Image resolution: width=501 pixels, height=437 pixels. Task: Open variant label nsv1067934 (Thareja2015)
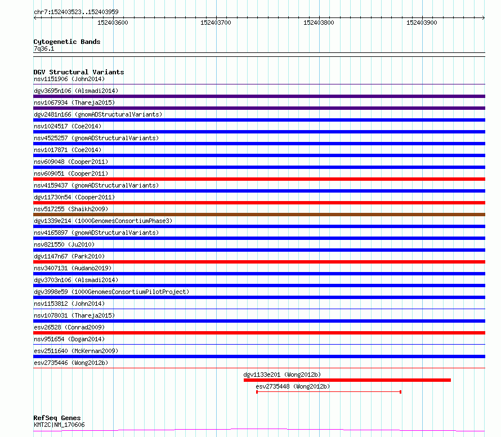click(x=74, y=102)
